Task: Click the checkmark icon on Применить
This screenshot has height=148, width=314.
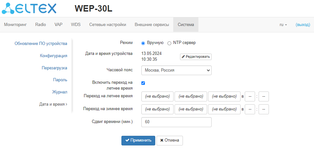Action: (x=128, y=140)
